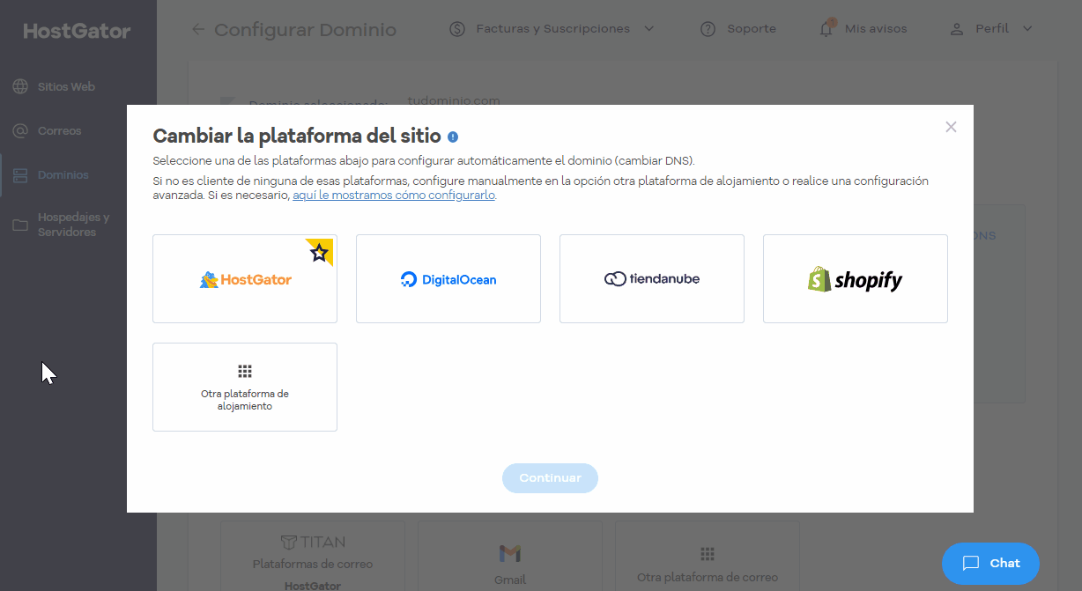The image size is (1082, 591).
Task: Open Hospedajes y Servidores in sidebar
Action: click(x=73, y=225)
